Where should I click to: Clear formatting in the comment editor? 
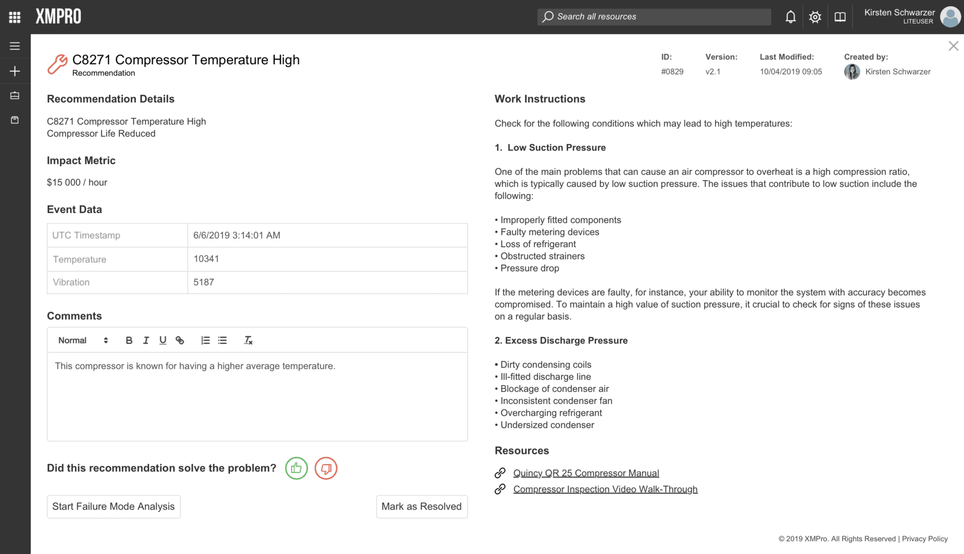tap(248, 340)
